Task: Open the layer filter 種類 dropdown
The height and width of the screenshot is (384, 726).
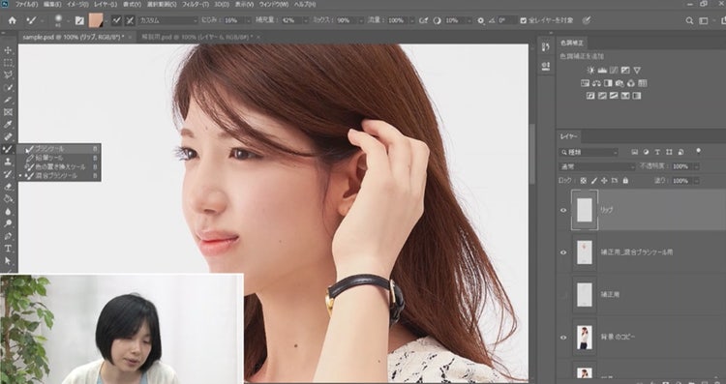Action: pyautogui.click(x=588, y=152)
